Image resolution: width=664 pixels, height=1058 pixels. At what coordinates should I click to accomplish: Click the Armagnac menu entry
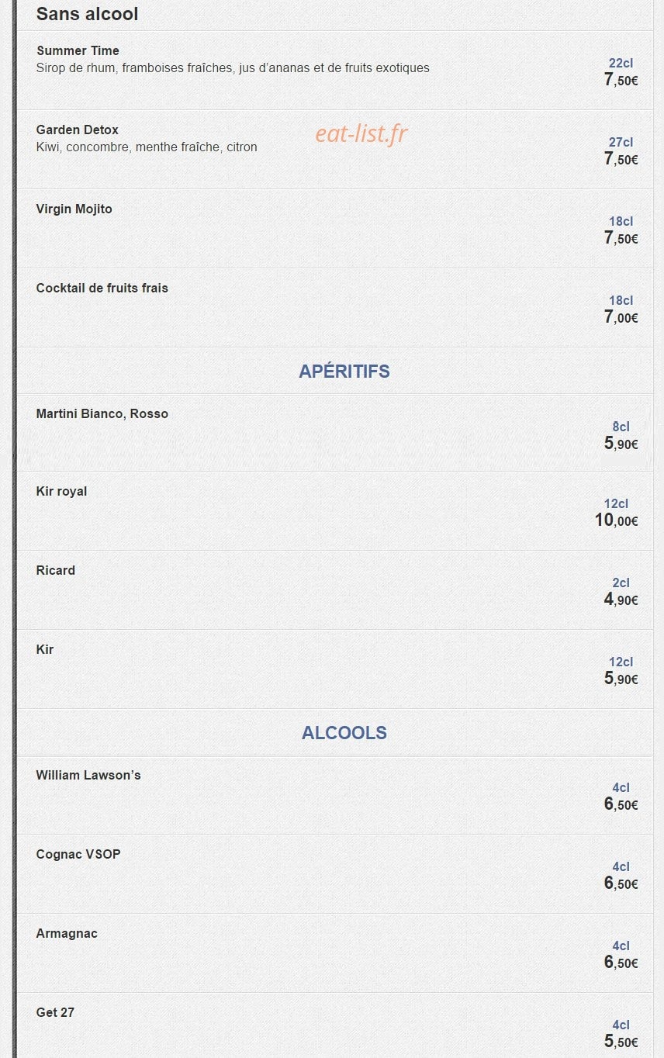pyautogui.click(x=335, y=953)
